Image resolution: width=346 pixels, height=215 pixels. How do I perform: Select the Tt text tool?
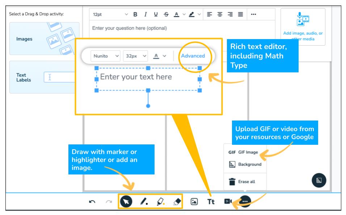(x=211, y=201)
